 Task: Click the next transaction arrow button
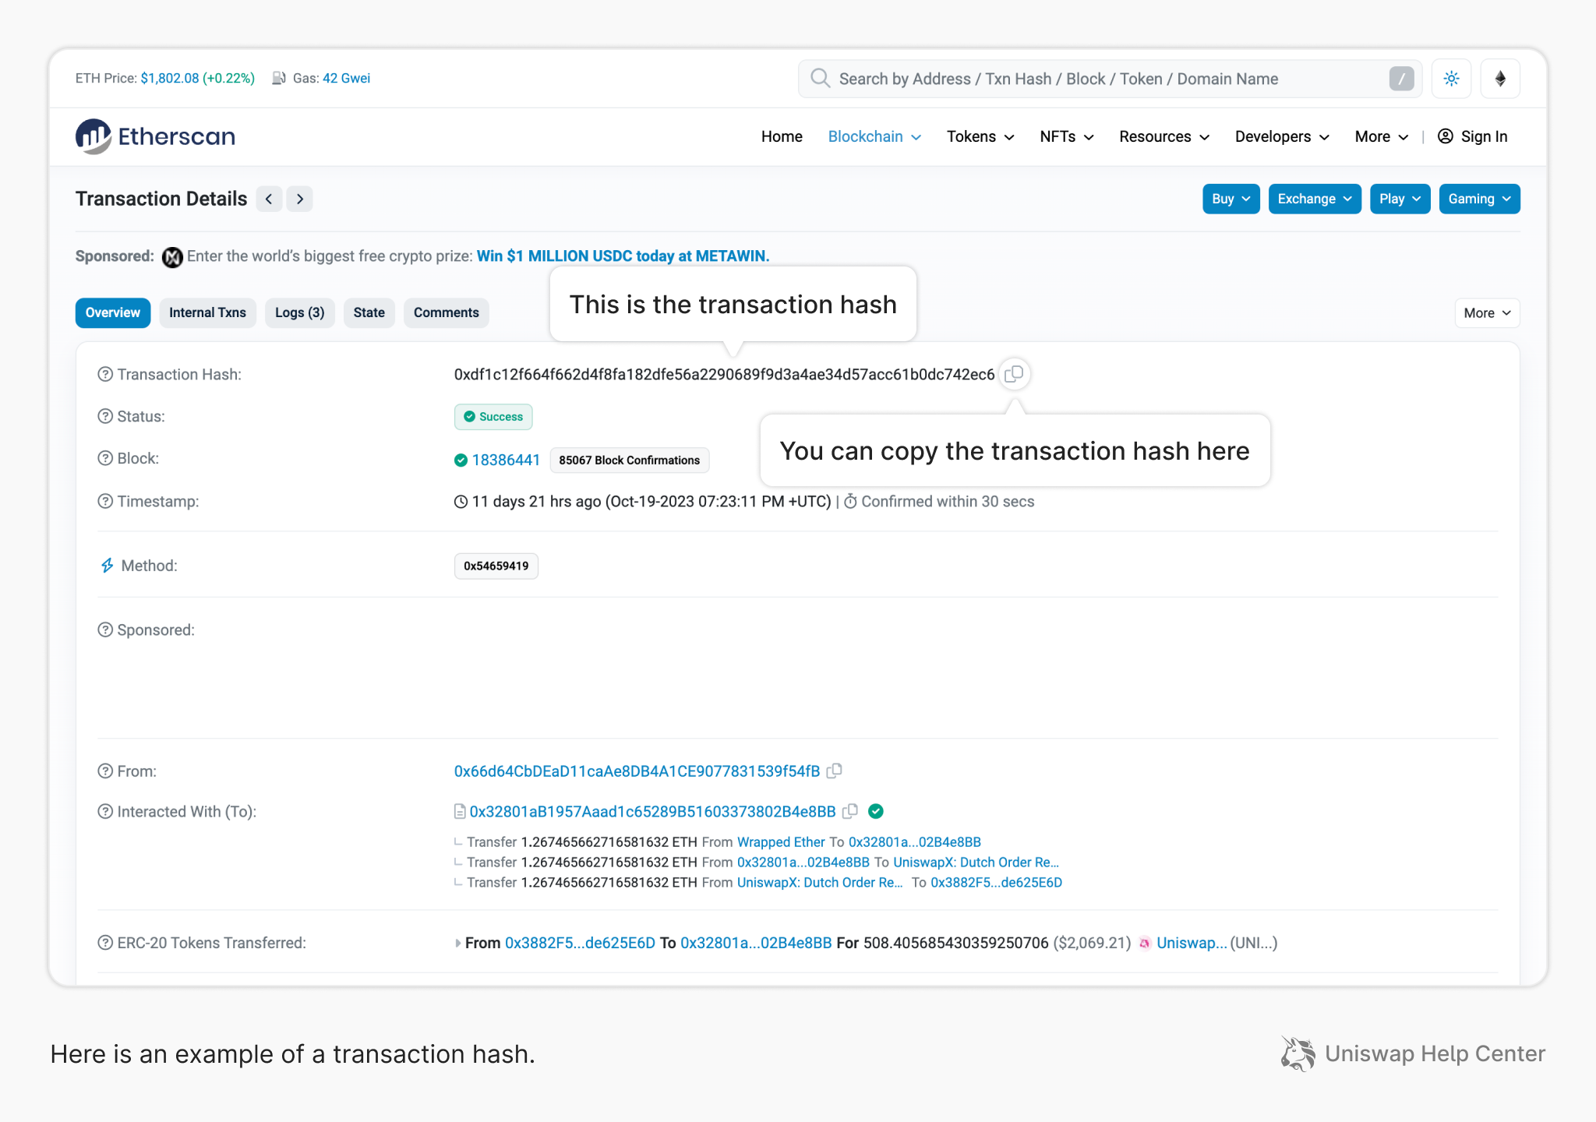(299, 199)
